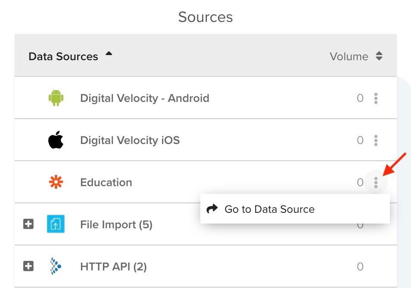
Task: Click the HTTP API (2) label
Action: click(x=113, y=267)
